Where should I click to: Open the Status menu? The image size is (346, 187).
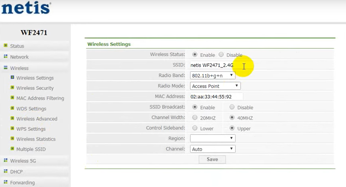pyautogui.click(x=17, y=46)
